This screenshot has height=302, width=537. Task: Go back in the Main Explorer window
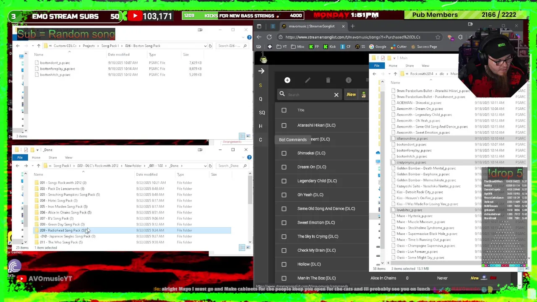point(374,74)
